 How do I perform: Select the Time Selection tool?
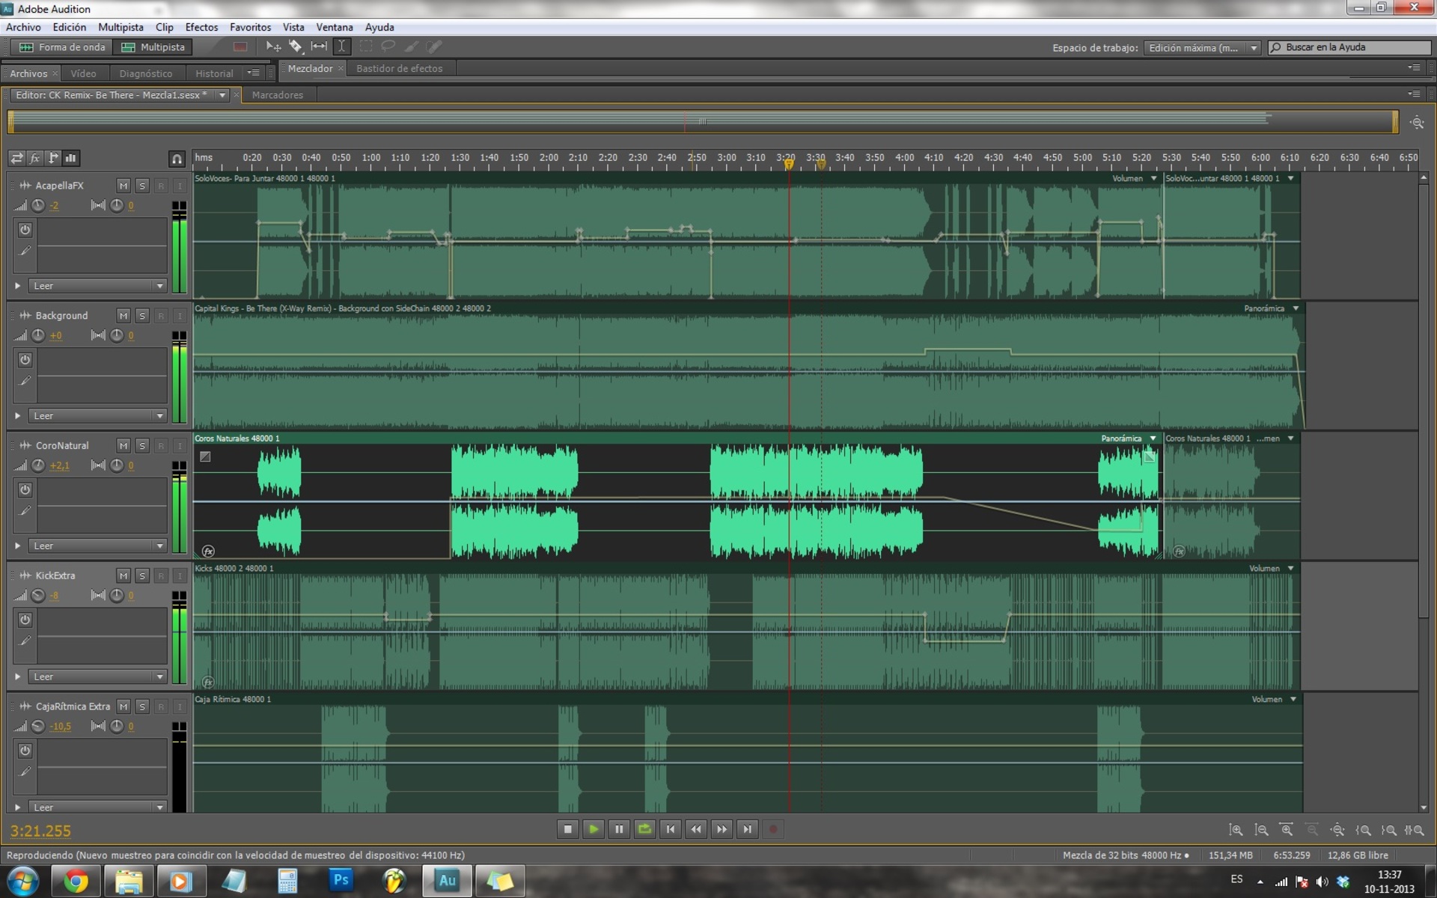tap(342, 46)
